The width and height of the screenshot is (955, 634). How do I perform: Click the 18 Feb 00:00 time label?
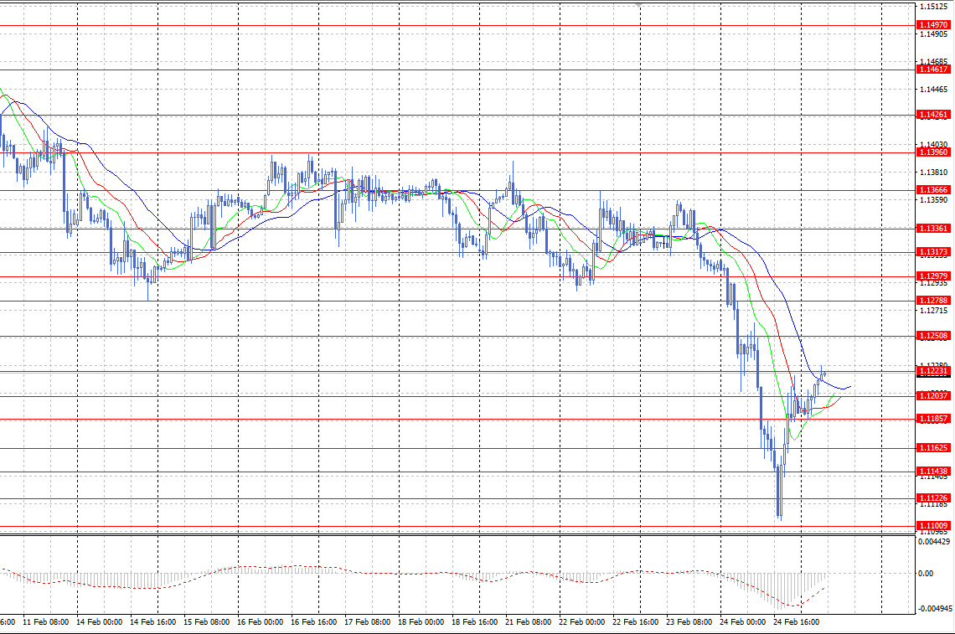(421, 622)
